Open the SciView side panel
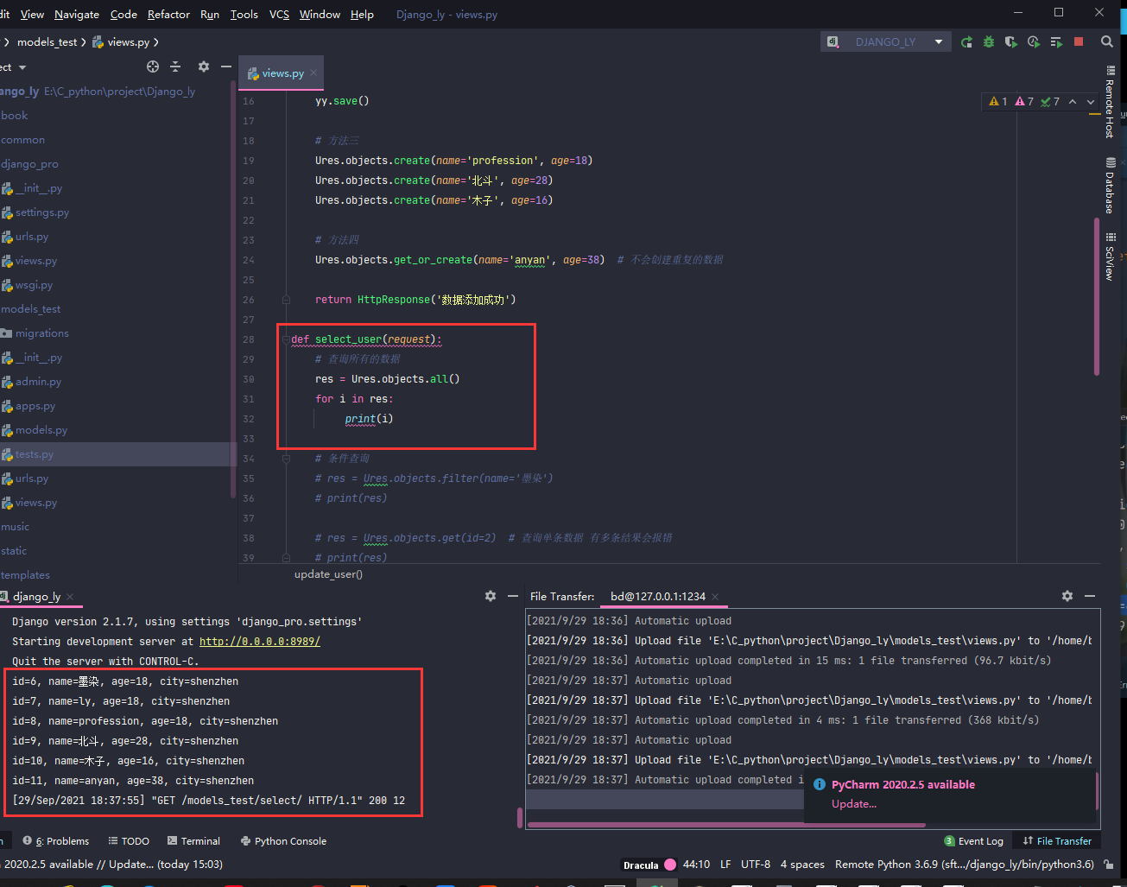1127x887 pixels. [1111, 257]
